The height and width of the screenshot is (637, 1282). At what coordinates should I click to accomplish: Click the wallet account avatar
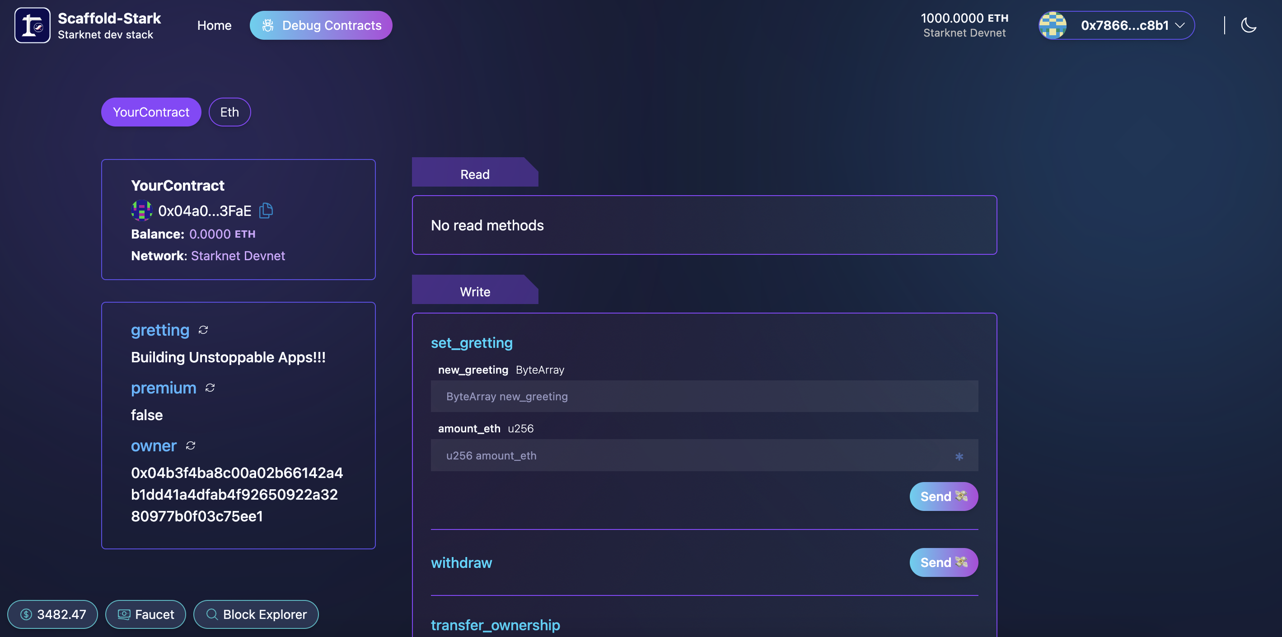click(x=1052, y=25)
